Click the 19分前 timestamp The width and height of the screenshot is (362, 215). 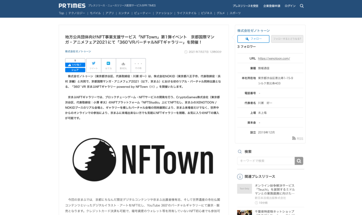pyautogui.click(x=263, y=203)
